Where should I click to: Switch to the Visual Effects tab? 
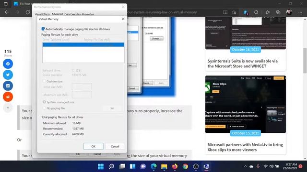[x=42, y=14]
